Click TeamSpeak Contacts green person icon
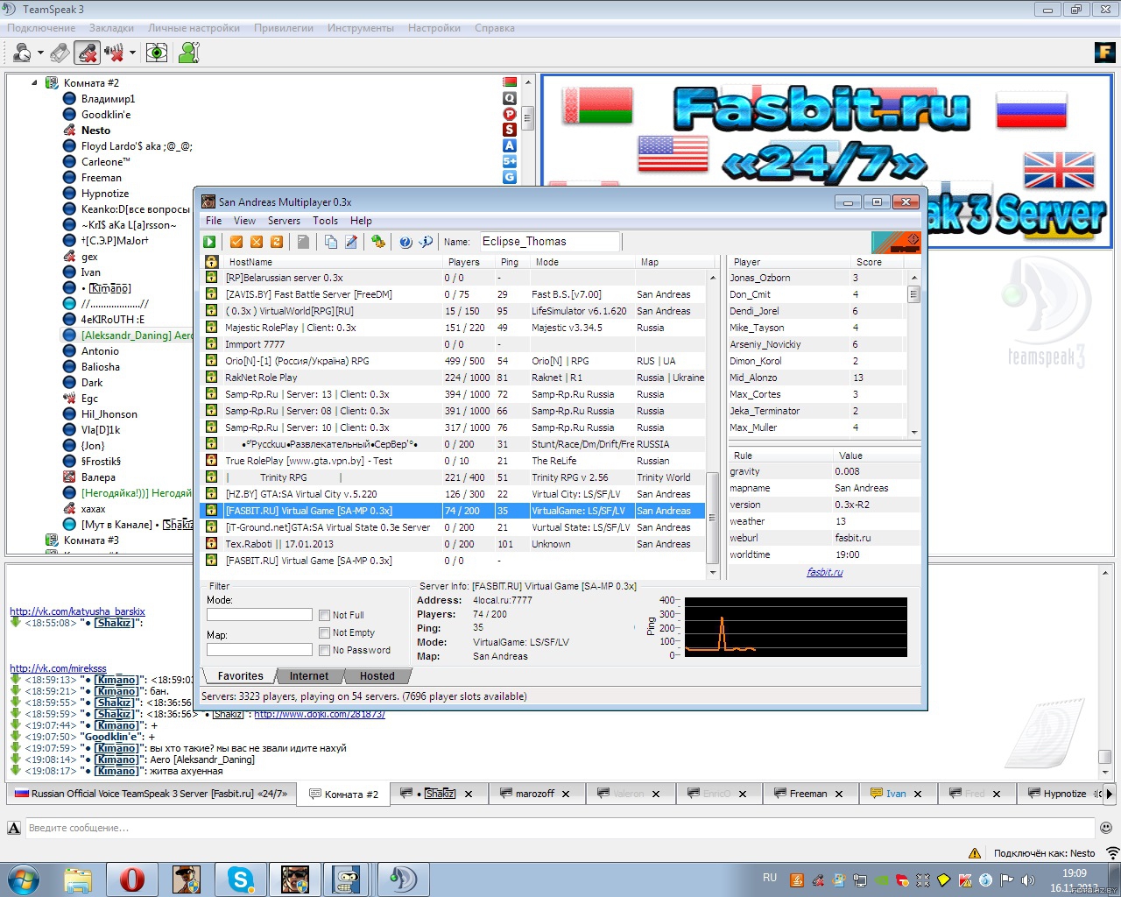The height and width of the screenshot is (897, 1121). click(x=188, y=53)
